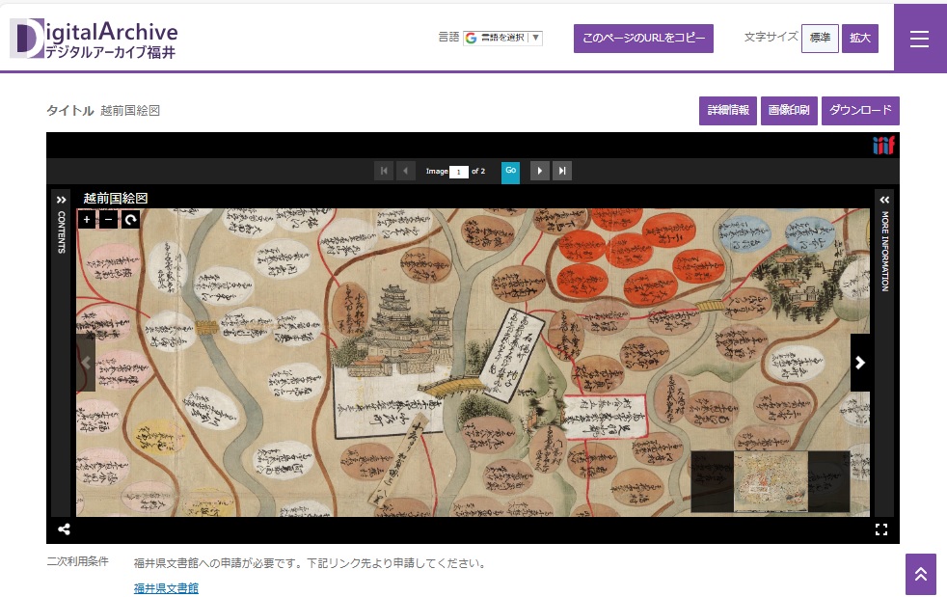
Task: Enter fullscreen viewer mode
Action: pyautogui.click(x=881, y=529)
